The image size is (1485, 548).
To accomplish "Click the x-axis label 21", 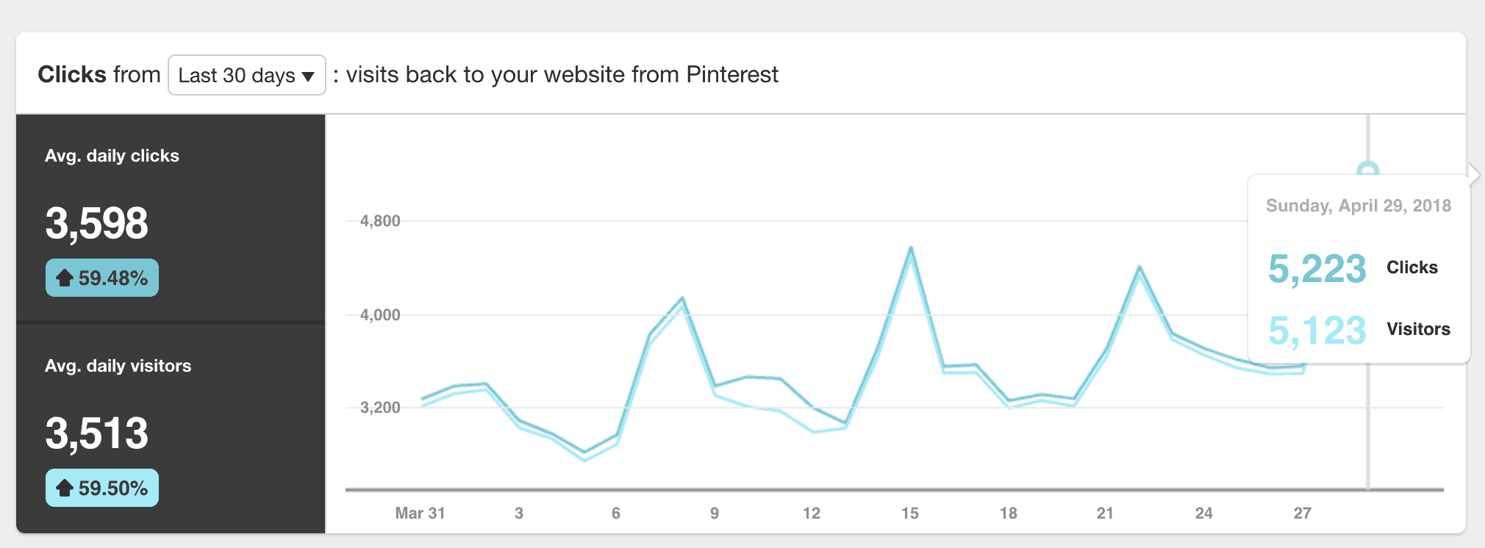I will click(1105, 513).
